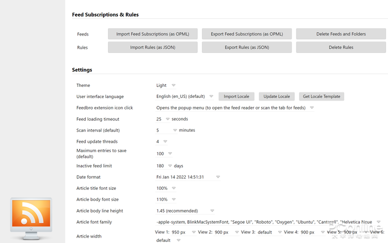Viewport: 388px width, 243px height.
Task: Open Feedbro extension icon click dropdown
Action: [235, 108]
